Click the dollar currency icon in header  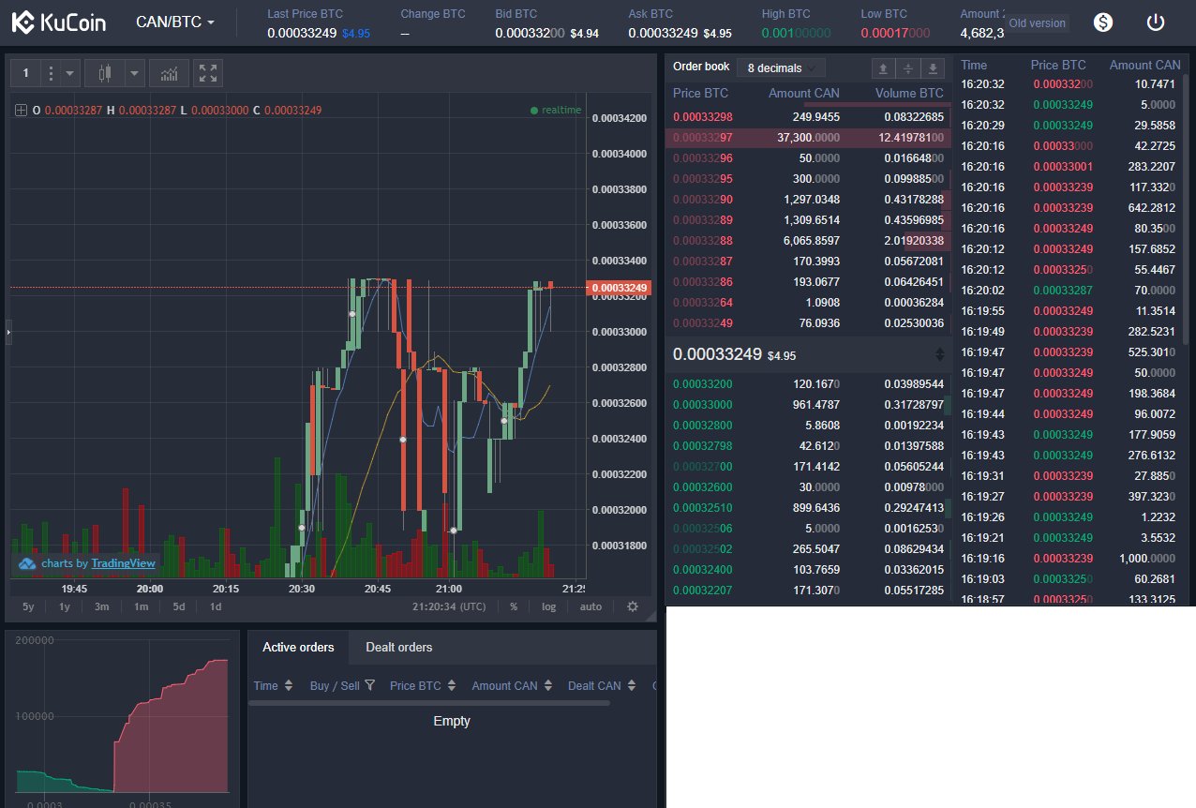click(1103, 22)
